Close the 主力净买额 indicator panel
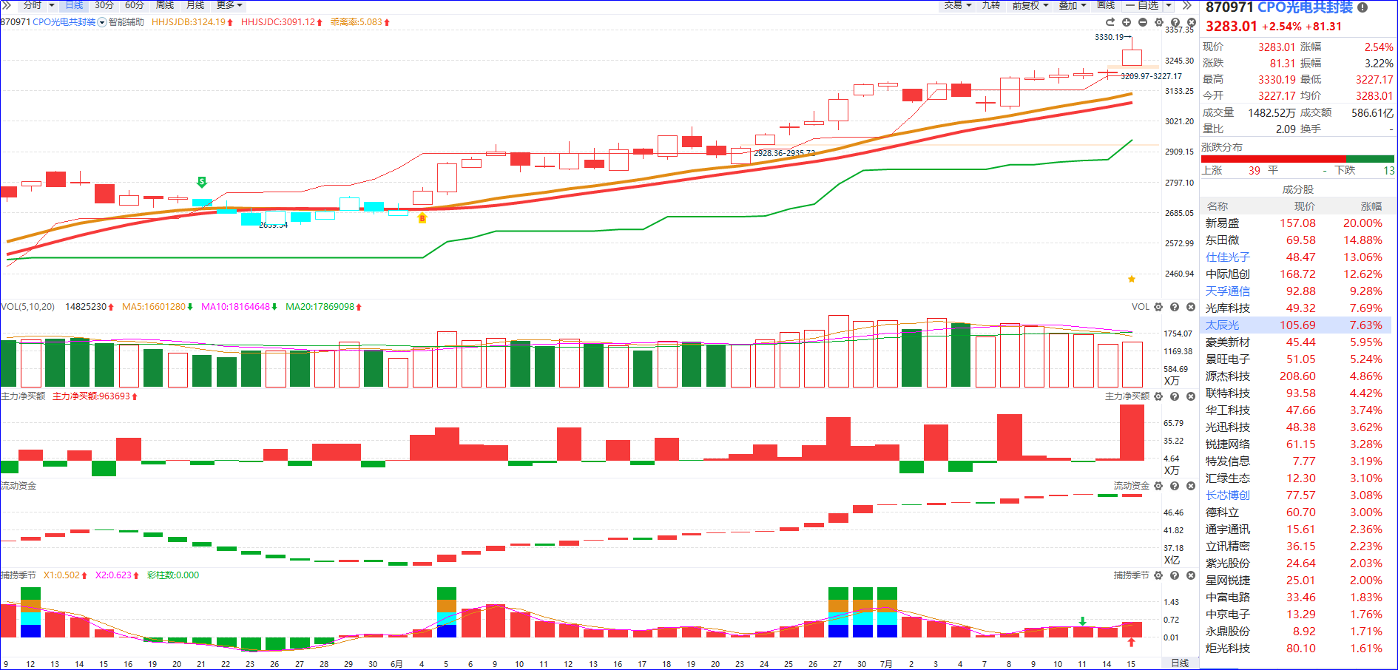 point(1191,396)
